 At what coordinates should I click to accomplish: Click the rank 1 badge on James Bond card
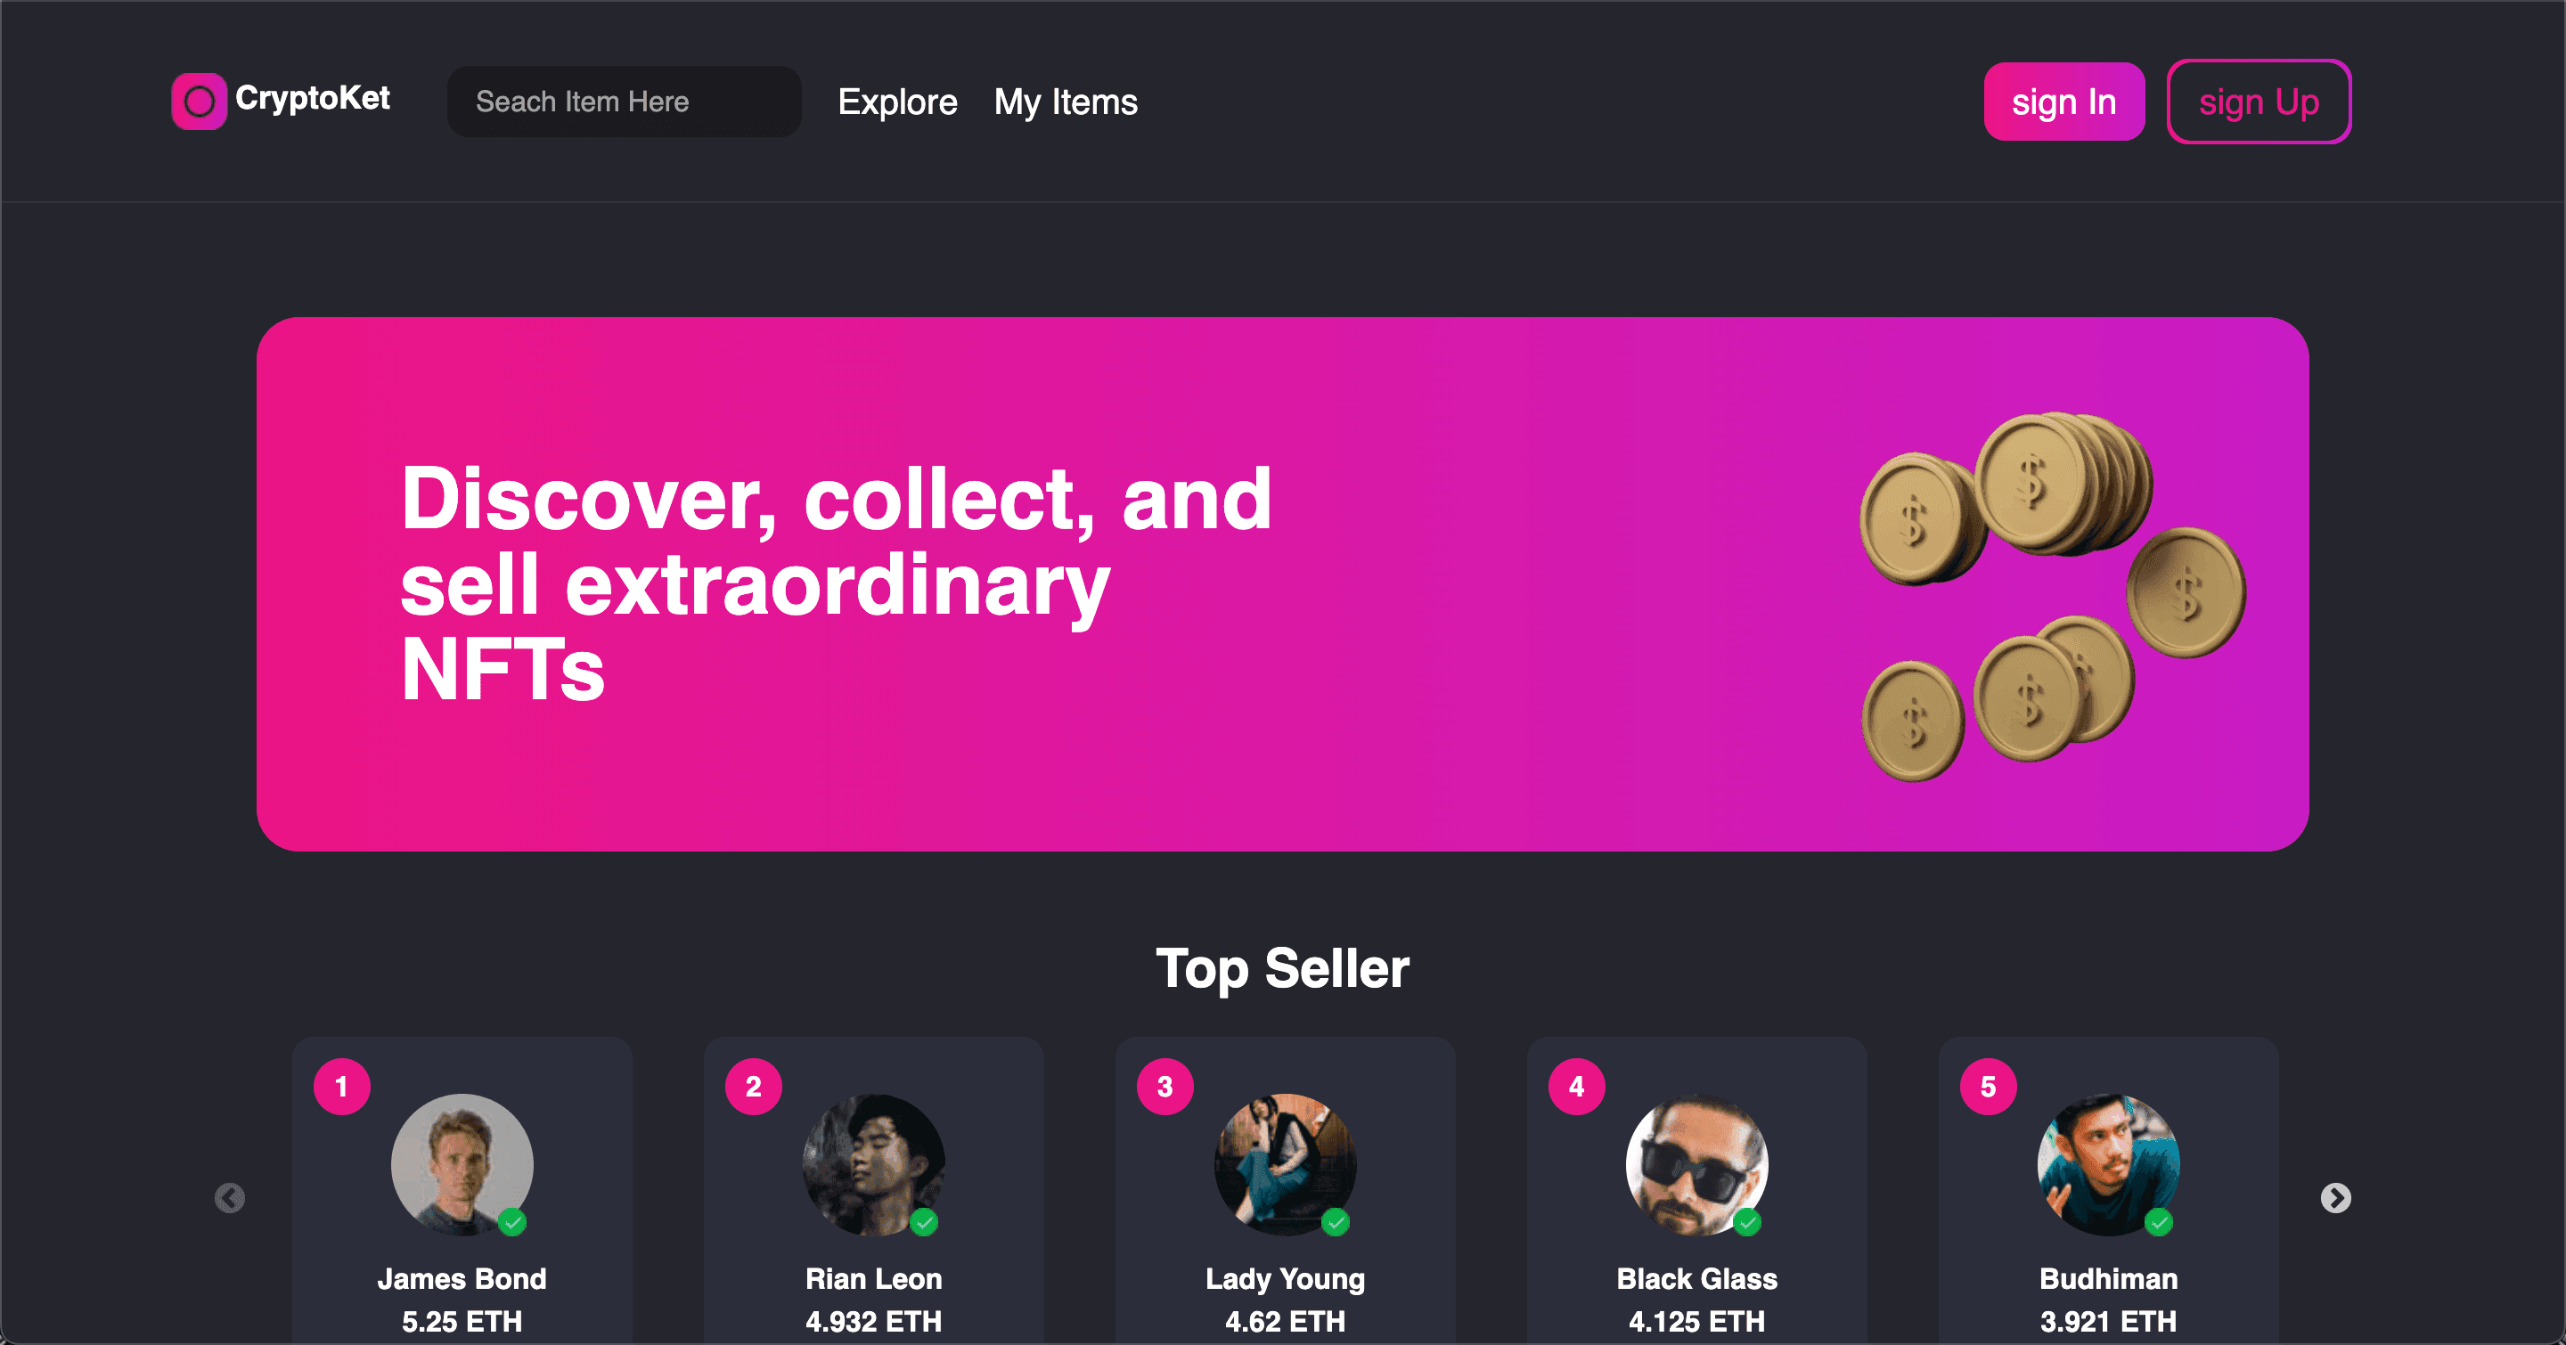(341, 1086)
